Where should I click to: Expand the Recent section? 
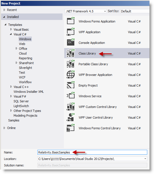pos(4,10)
